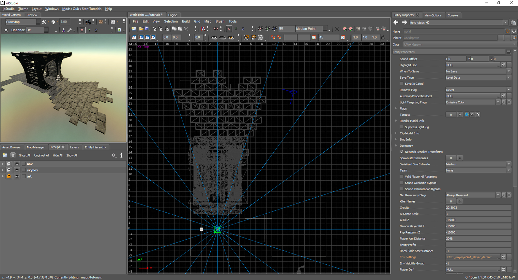Toggle eye visibility for skybox group
The height and width of the screenshot is (280, 518).
(x=17, y=170)
